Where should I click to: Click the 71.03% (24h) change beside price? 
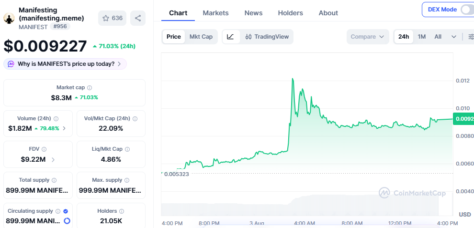(x=114, y=46)
